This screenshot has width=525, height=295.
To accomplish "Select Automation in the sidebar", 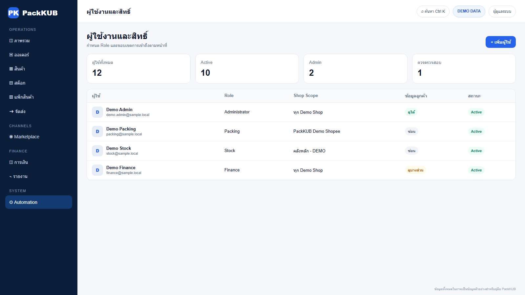I will [39, 202].
